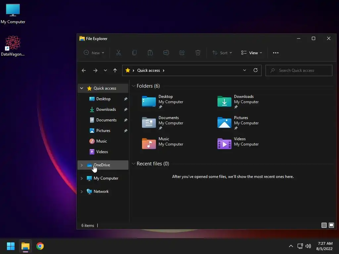Minimize the File Explorer window
Screen dimensions: 339x254
(x=299, y=38)
